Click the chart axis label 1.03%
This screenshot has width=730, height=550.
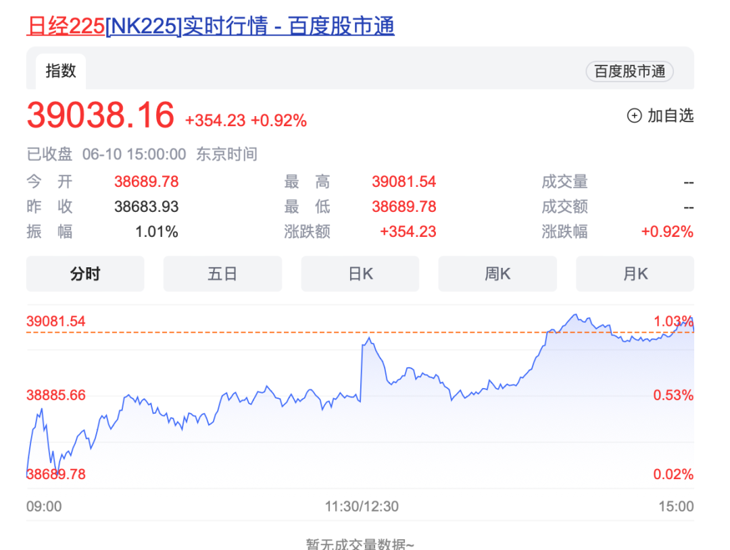point(673,321)
